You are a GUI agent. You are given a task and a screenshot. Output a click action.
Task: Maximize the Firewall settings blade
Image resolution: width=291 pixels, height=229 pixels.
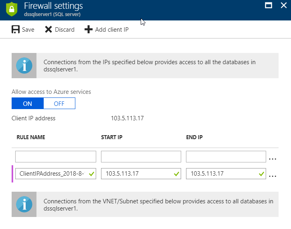[269, 5]
